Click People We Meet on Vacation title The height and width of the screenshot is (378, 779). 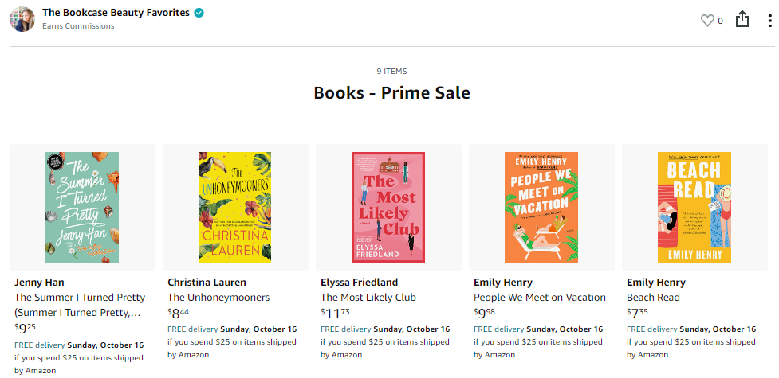[x=540, y=298]
